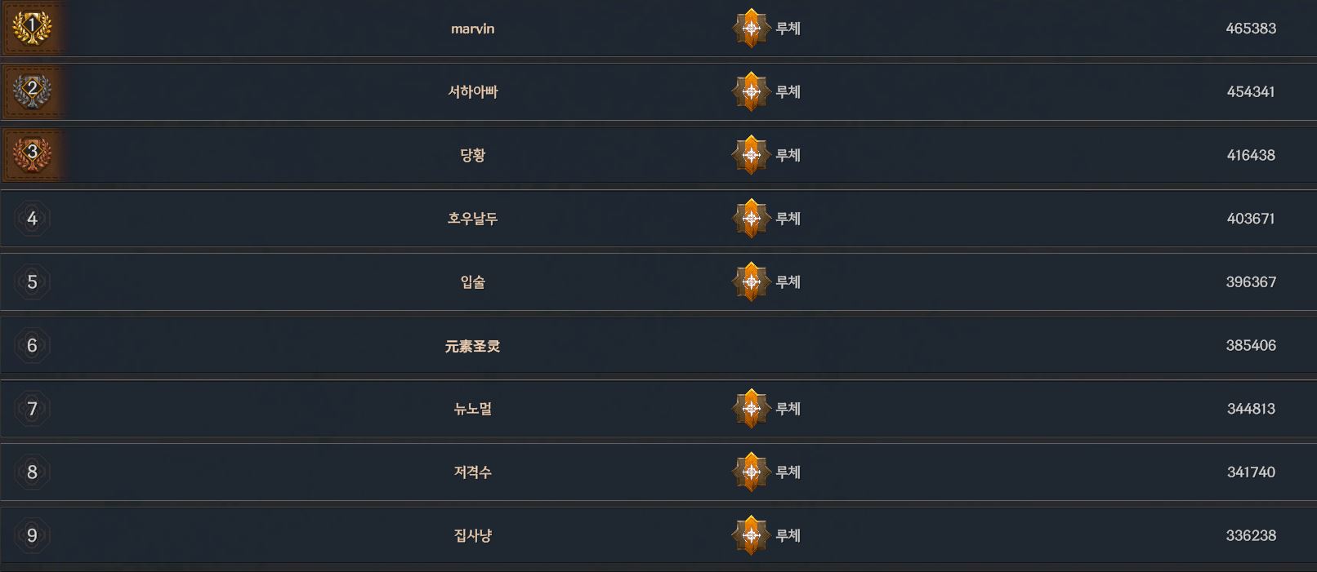
Task: Click the silver rank 2 badge
Action: point(32,91)
